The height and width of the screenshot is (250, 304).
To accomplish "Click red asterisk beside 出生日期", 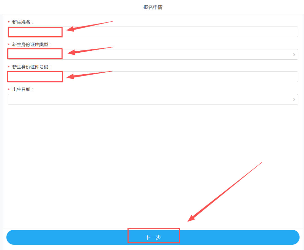I will click(9, 90).
